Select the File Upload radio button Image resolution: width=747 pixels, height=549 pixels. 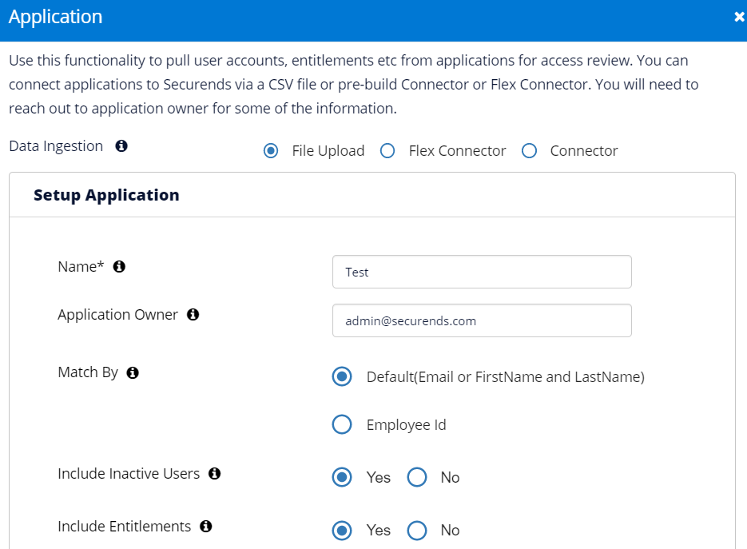click(271, 151)
